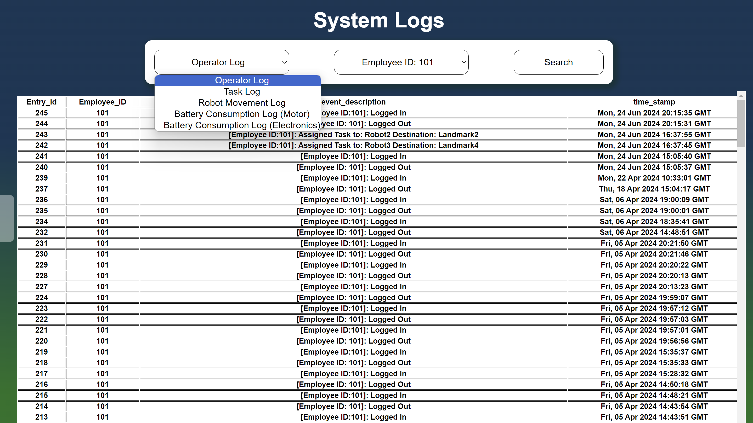Click the Entry_id column header

coord(42,102)
